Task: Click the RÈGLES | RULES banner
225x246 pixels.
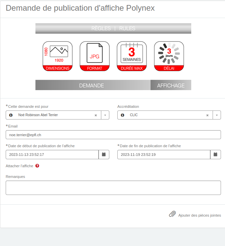Action: [113, 28]
